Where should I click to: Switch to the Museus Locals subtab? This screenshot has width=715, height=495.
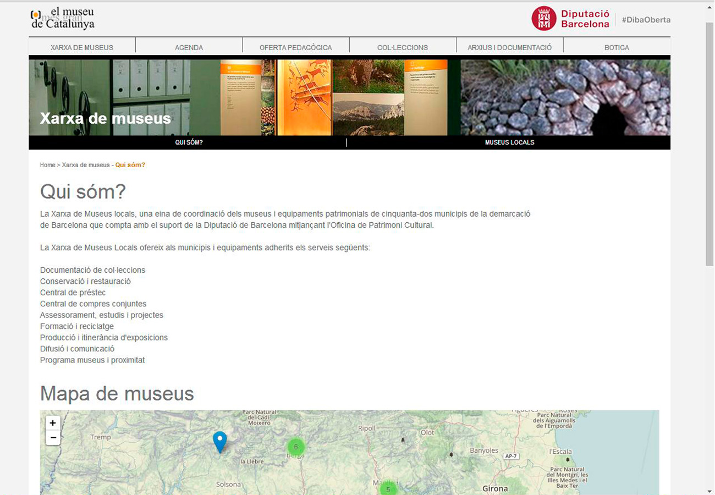coord(509,142)
